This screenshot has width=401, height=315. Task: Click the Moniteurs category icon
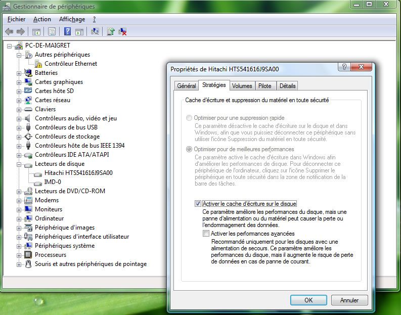[28, 209]
